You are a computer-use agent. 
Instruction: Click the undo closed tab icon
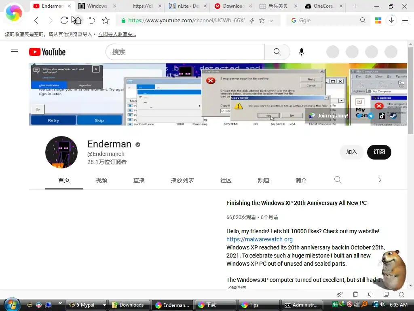click(92, 20)
